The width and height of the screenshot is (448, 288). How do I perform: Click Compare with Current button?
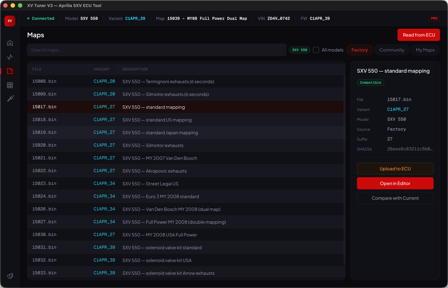pyautogui.click(x=395, y=198)
